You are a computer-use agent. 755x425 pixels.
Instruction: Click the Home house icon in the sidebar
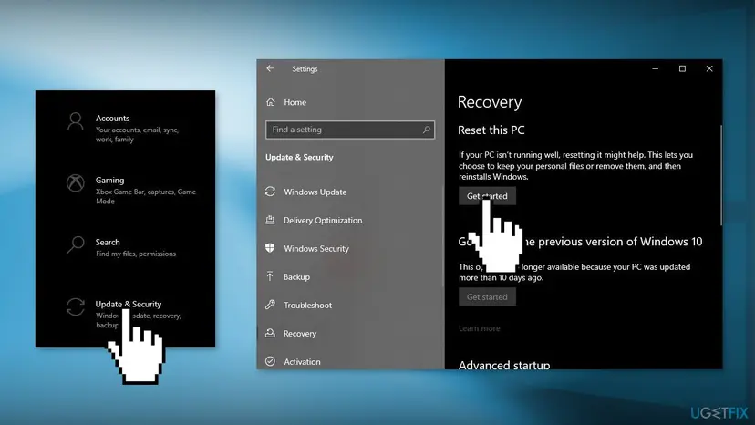click(x=271, y=102)
